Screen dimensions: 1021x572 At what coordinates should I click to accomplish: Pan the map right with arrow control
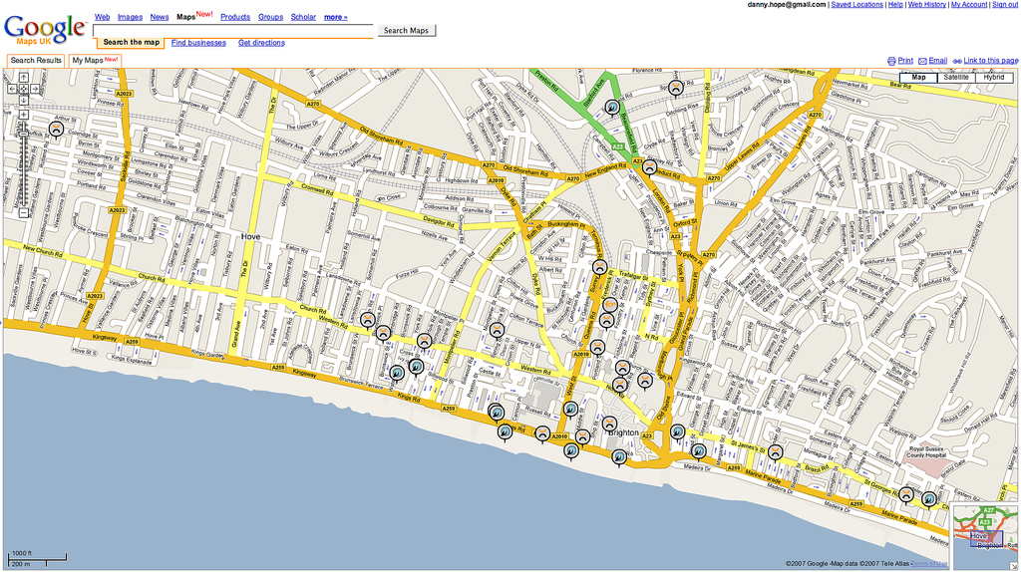click(35, 89)
